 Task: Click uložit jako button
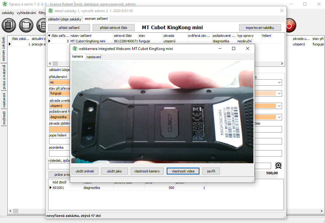pos(115,171)
